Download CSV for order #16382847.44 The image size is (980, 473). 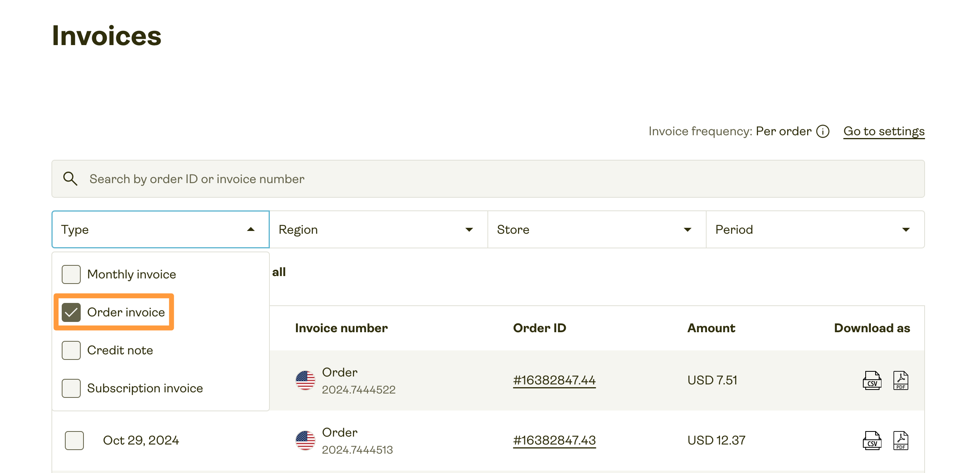pyautogui.click(x=872, y=380)
